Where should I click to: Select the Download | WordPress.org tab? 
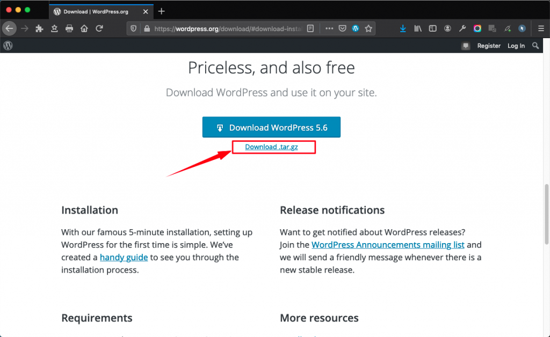point(96,12)
